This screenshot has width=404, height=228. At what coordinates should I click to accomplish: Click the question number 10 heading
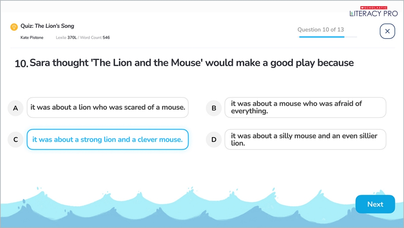click(x=21, y=63)
